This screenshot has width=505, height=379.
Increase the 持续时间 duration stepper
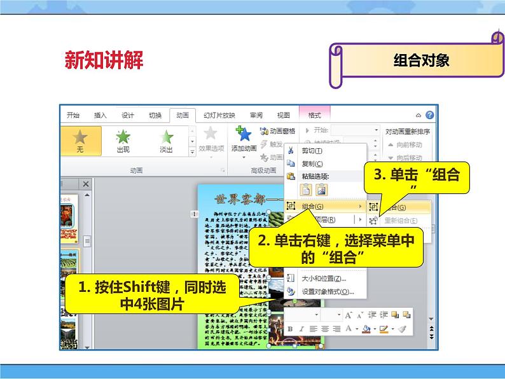[375, 141]
